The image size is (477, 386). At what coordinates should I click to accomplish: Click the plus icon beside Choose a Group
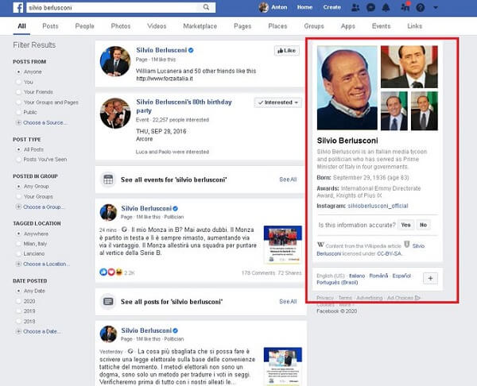click(x=18, y=207)
